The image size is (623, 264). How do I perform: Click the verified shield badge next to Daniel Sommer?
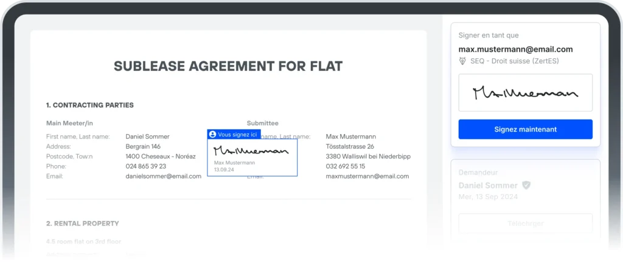[x=526, y=185]
